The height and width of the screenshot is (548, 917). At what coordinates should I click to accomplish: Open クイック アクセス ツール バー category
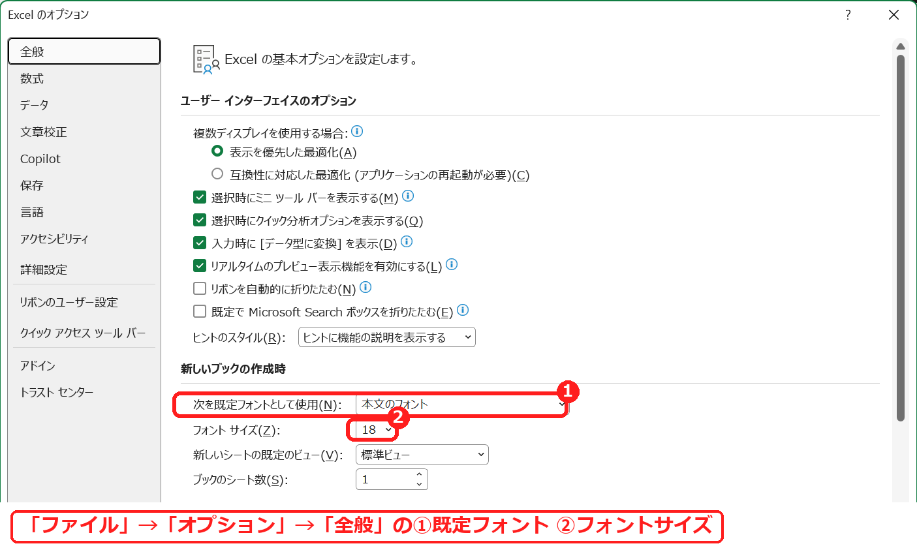click(84, 333)
